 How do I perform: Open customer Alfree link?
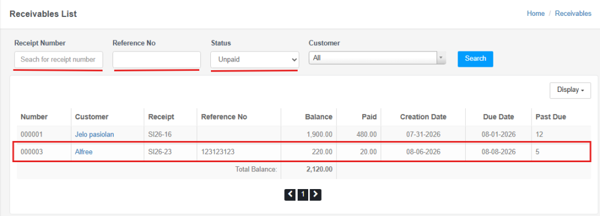pyautogui.click(x=84, y=152)
